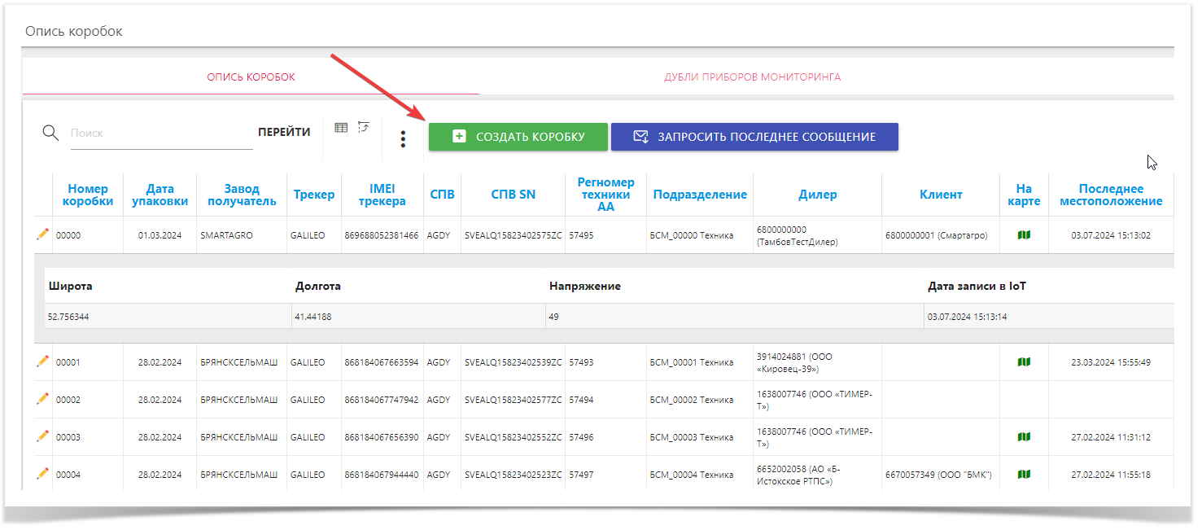The width and height of the screenshot is (1202, 530).
Task: Show box 00000 on the map
Action: [1024, 235]
